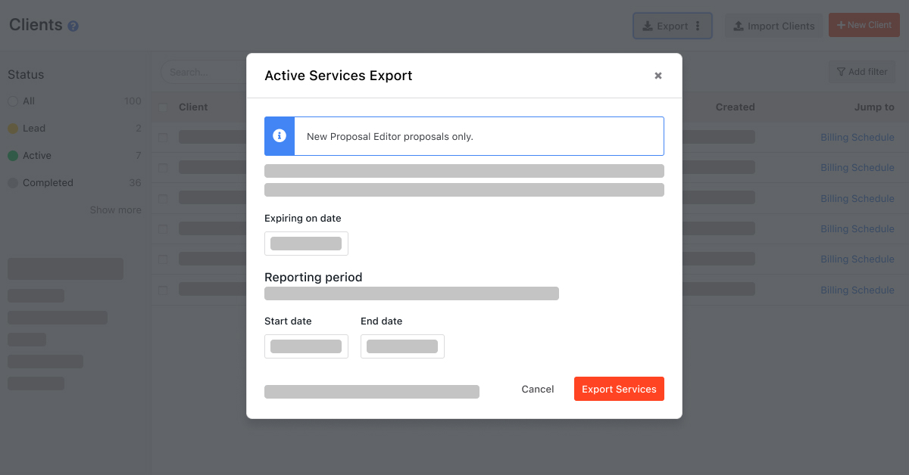Viewport: 909px width, 475px height.
Task: Click the Export download button
Action: [x=664, y=26]
